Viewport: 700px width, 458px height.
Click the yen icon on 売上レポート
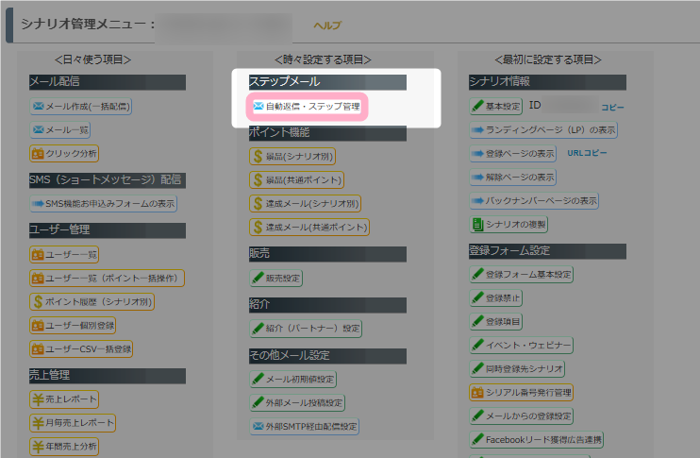(x=39, y=399)
